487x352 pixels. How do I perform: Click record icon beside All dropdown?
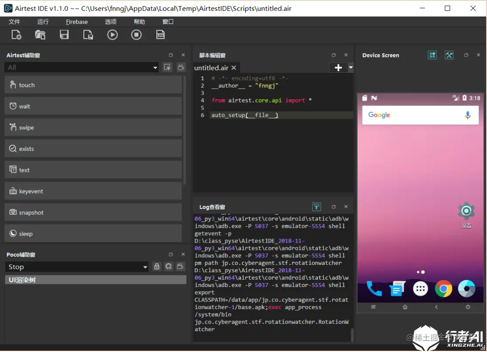click(x=167, y=67)
